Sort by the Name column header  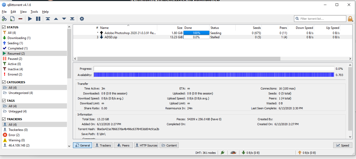(x=128, y=28)
